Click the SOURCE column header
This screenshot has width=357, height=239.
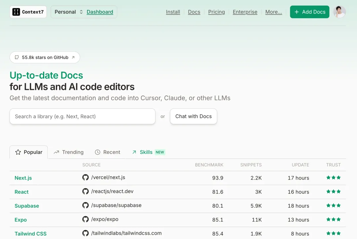(91, 165)
